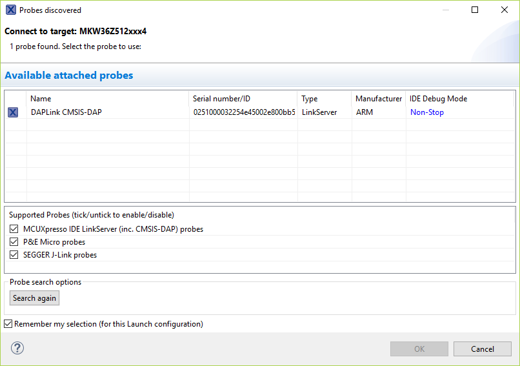520x366 pixels.
Task: Select the DAPLink CMSIS-DAP probe row
Action: pos(66,112)
